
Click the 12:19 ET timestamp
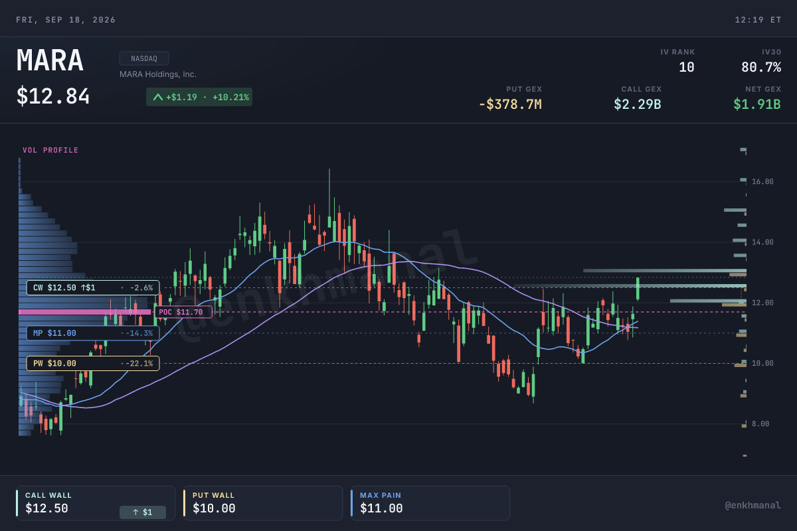758,20
